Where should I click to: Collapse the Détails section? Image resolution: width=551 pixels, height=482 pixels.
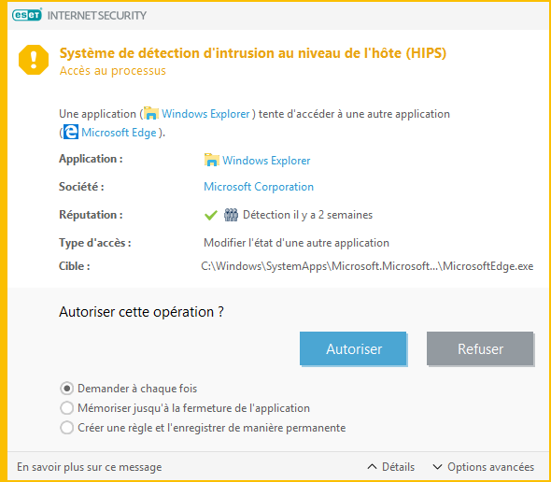390,467
